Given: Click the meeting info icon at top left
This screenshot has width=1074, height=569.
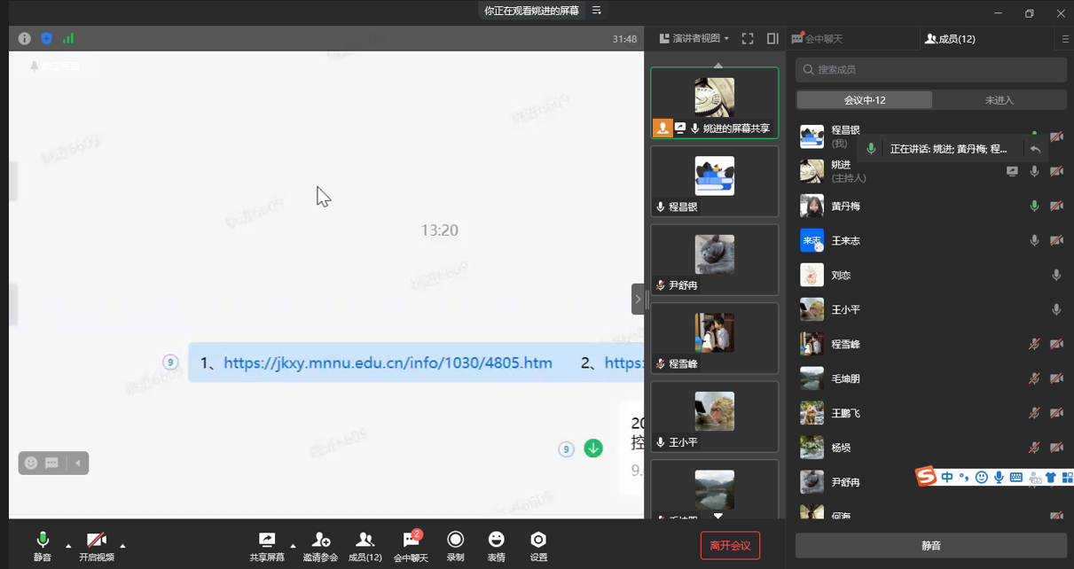Looking at the screenshot, I should click(x=24, y=39).
